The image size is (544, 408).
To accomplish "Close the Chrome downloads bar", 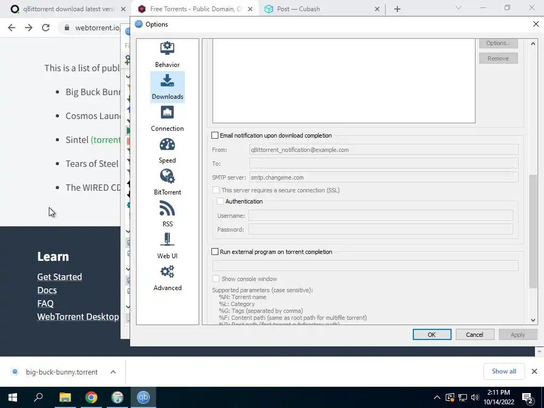I will [x=534, y=371].
